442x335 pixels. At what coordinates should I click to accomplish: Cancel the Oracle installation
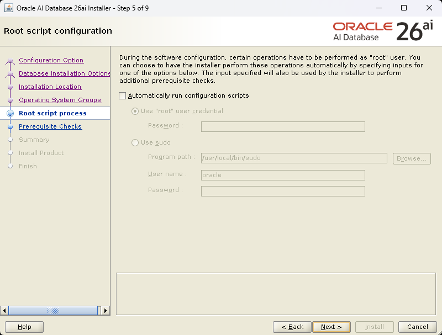418,327
